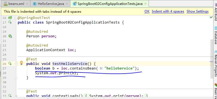The width and height of the screenshot is (217, 99).
Task: Click line number 18 in the gutter
Action: tap(4, 27)
